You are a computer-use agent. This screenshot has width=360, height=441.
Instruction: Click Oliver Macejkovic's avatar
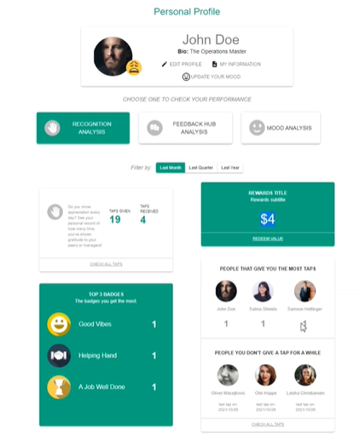coord(228,375)
